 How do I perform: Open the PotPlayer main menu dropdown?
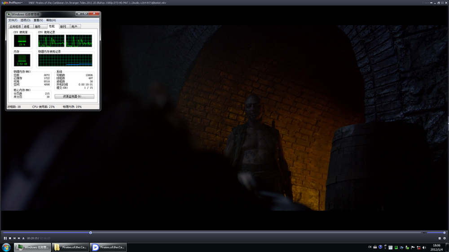[12, 3]
